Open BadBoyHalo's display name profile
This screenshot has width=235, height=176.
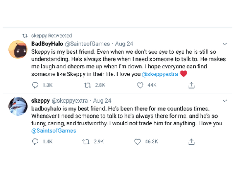click(47, 44)
